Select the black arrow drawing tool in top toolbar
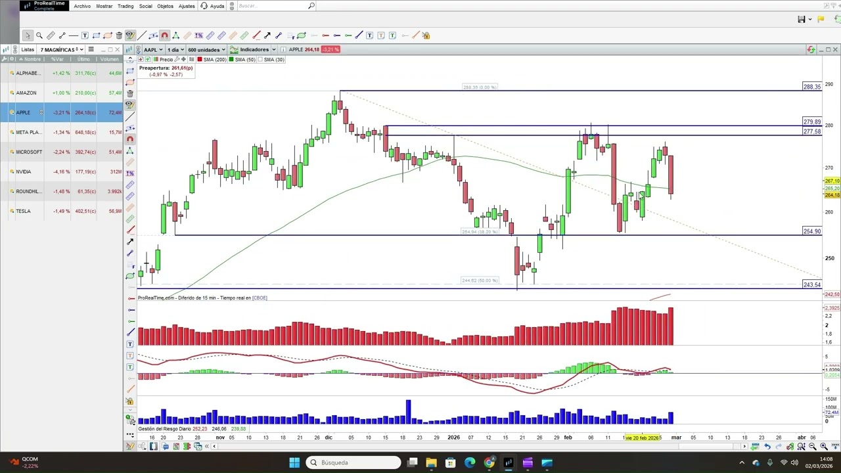The height and width of the screenshot is (473, 841). [267, 35]
